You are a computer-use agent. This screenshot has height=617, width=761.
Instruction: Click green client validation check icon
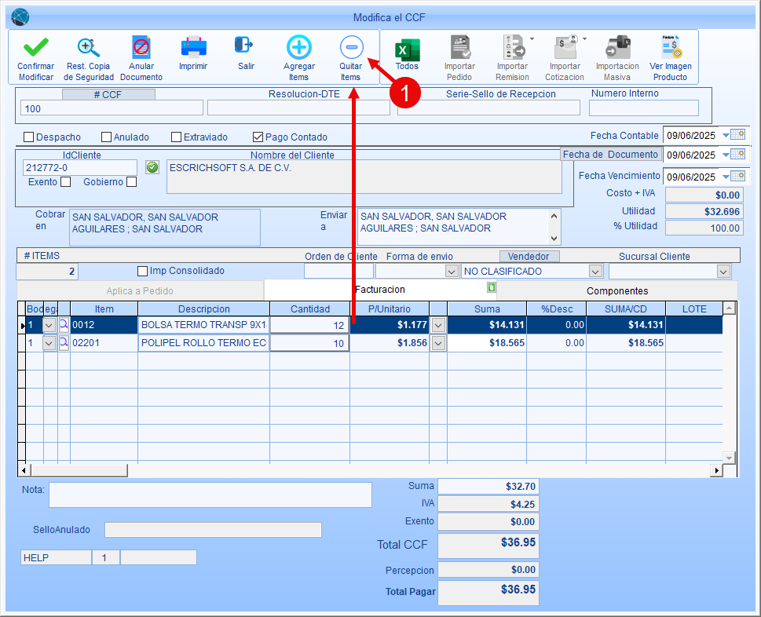click(152, 167)
